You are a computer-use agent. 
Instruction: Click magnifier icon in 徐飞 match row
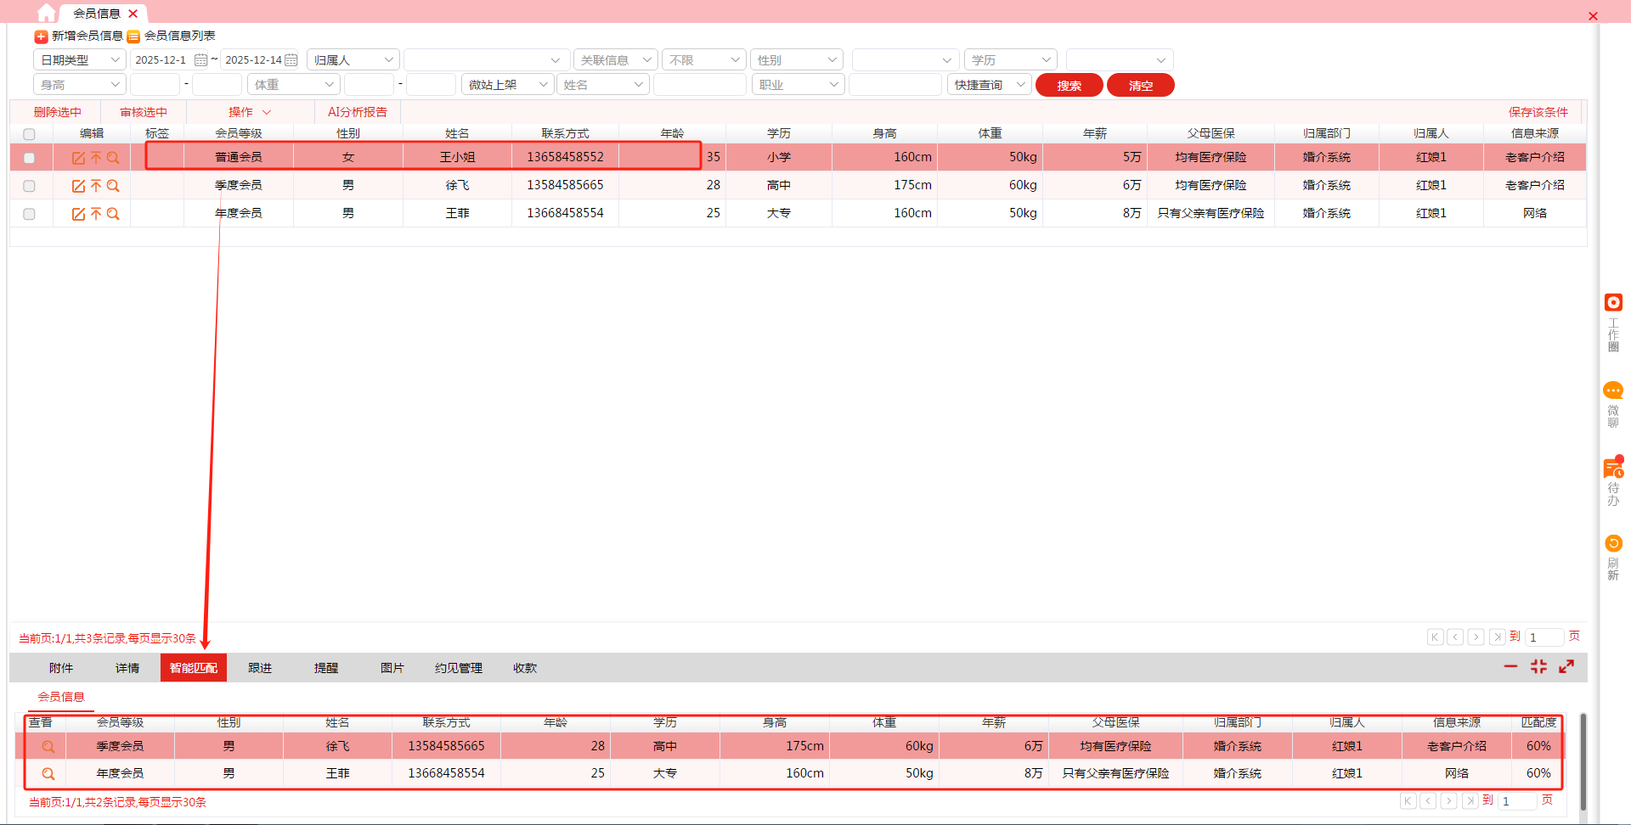pyautogui.click(x=48, y=747)
